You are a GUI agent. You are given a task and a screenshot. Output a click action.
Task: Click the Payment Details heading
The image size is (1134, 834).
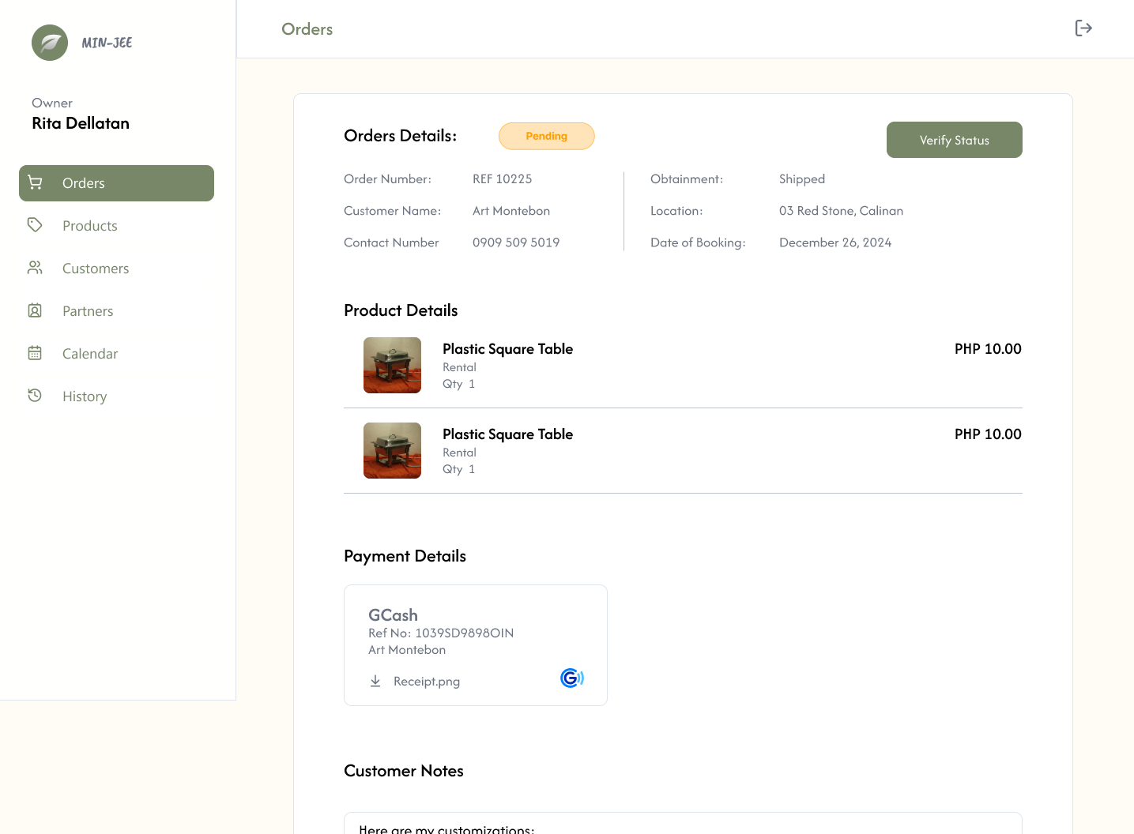tap(405, 556)
